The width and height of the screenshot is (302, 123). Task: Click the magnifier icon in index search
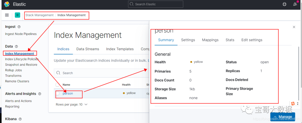pyautogui.click(x=58, y=73)
